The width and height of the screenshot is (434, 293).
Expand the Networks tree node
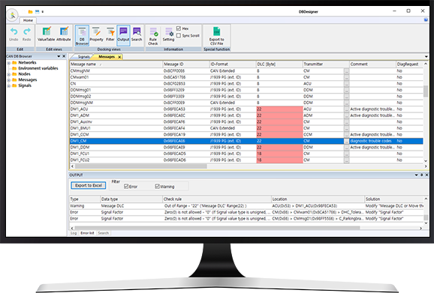coord(8,63)
